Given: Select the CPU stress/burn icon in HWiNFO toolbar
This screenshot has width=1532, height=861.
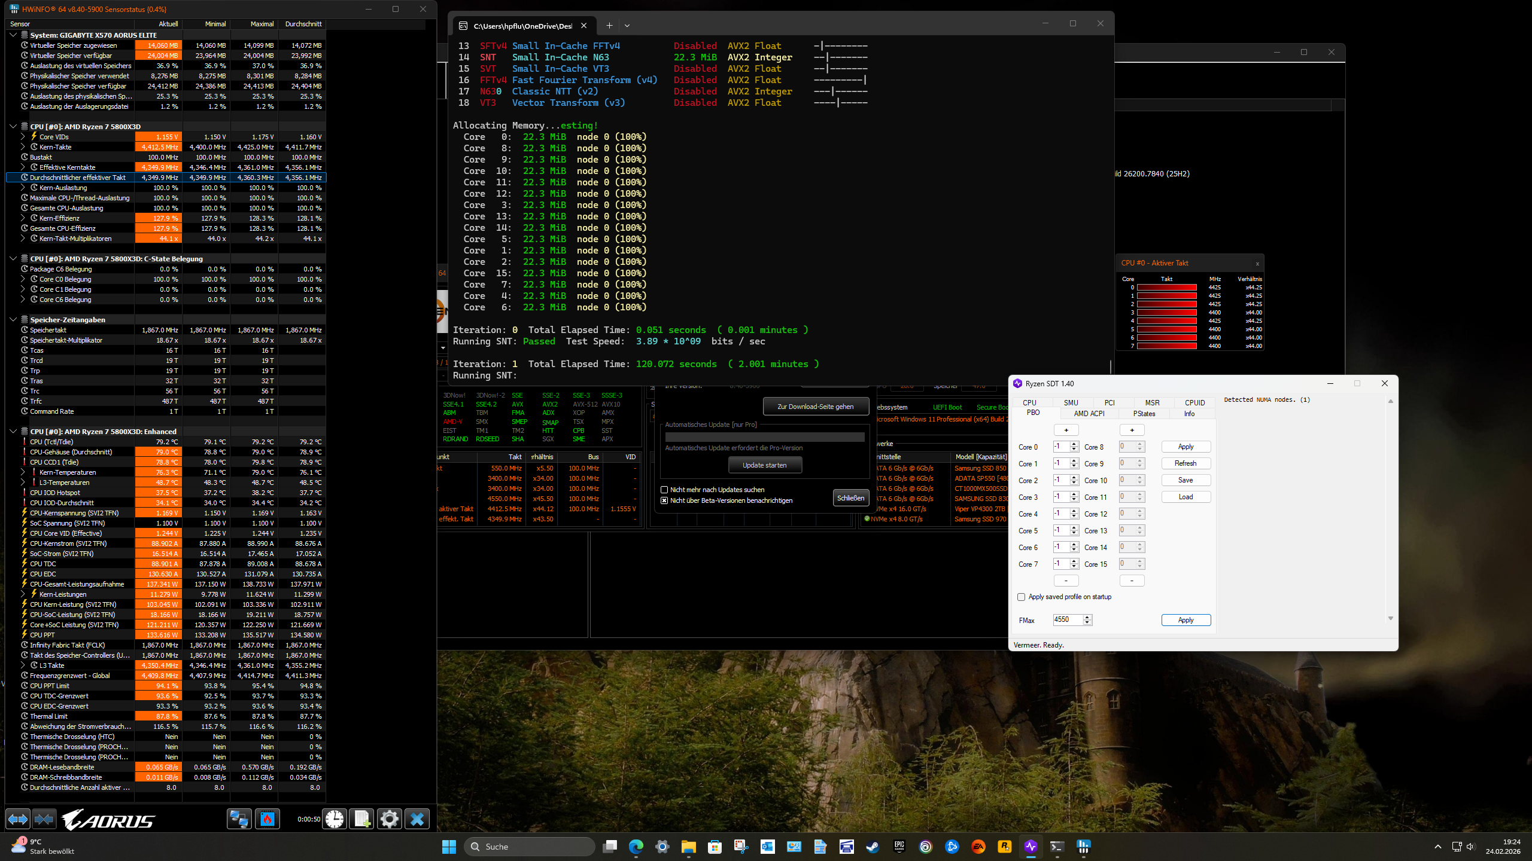Looking at the screenshot, I should tap(268, 819).
